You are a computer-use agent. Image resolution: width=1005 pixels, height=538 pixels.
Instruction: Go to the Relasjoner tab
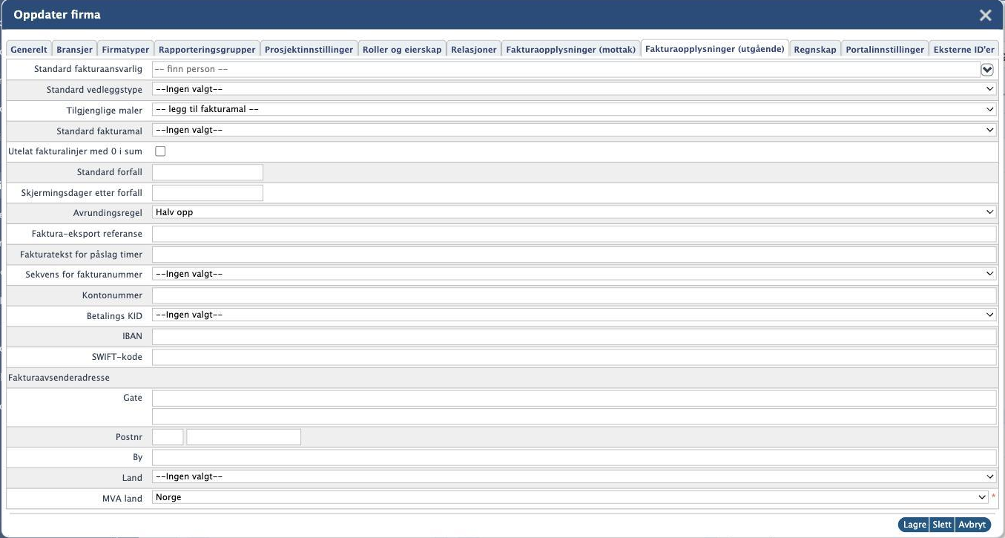click(x=474, y=49)
